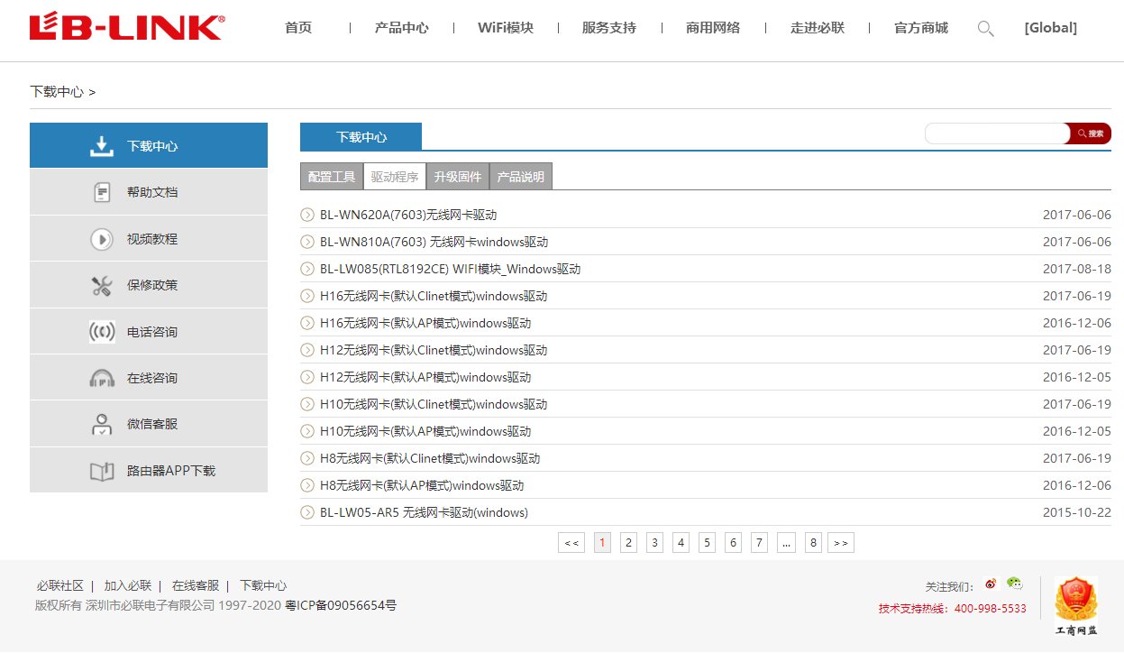Click the [Global] language link

click(x=1050, y=28)
